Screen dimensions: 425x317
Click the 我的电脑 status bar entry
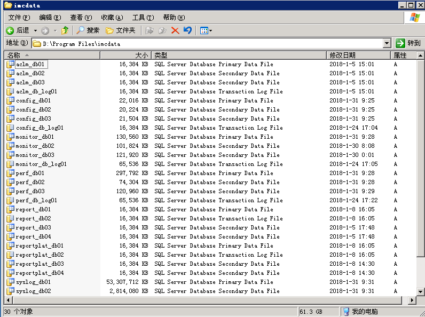[x=361, y=312]
